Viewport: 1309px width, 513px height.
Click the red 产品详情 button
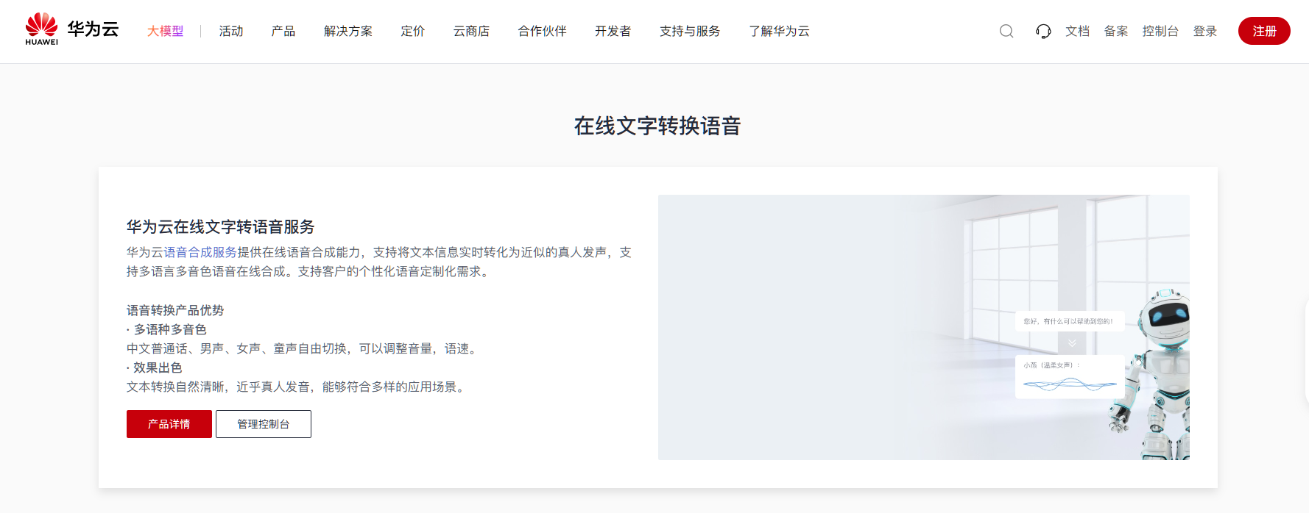169,424
